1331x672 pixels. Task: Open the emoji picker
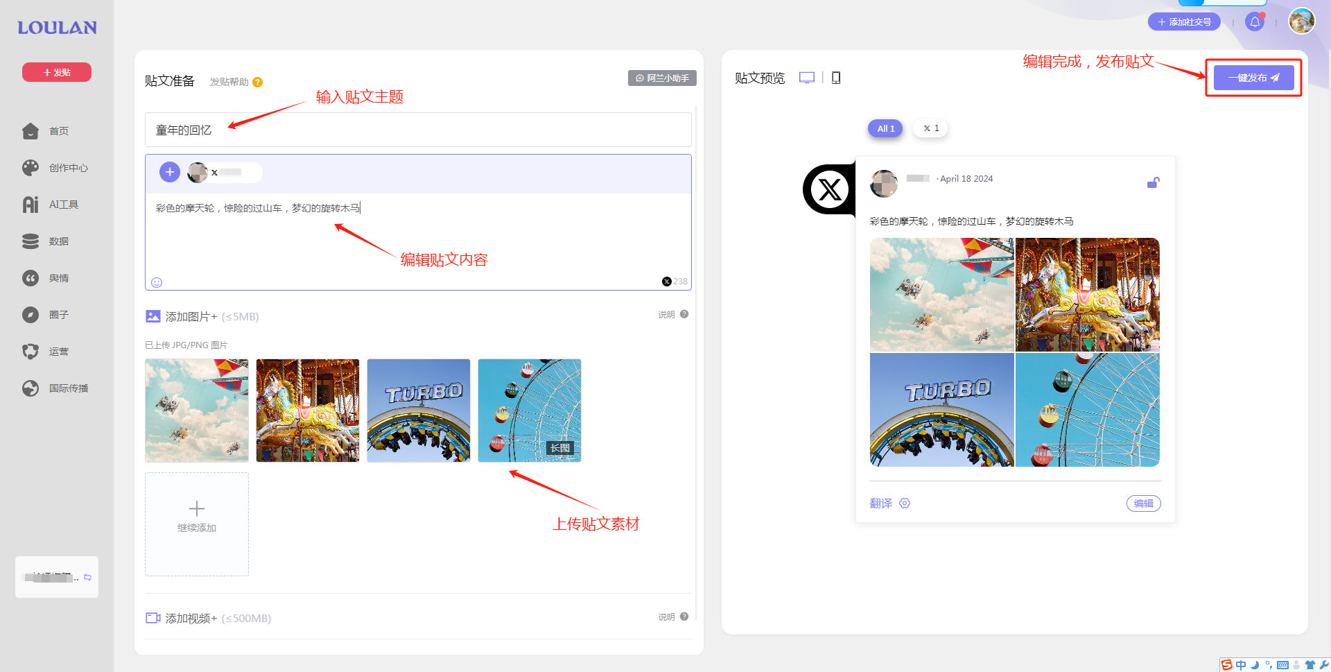157,282
